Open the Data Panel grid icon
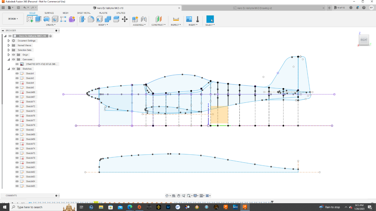This screenshot has width=376, height=211. coord(3,8)
